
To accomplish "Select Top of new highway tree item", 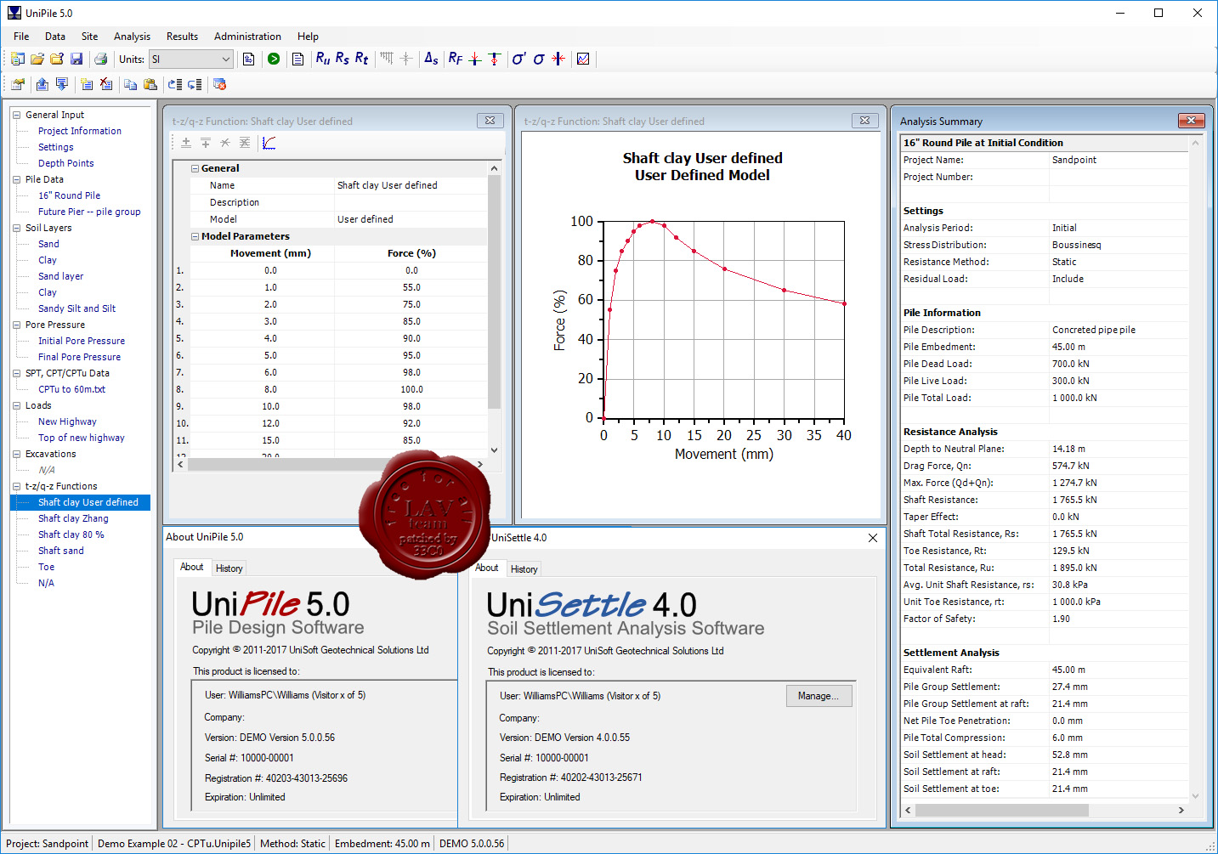I will [82, 438].
